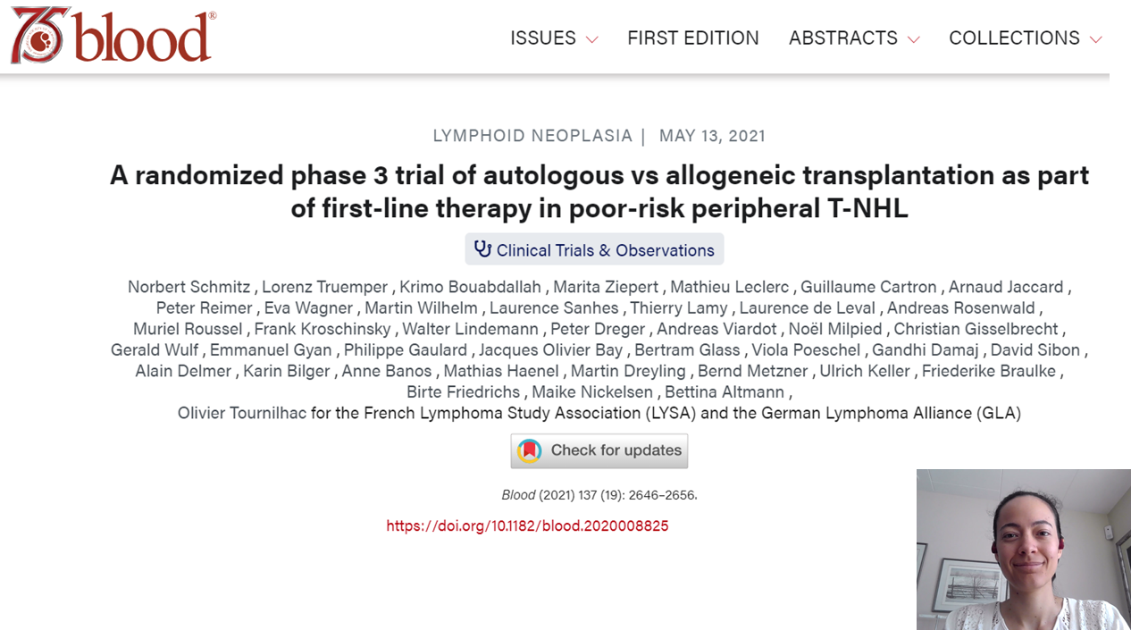Click the Blood journal logo
Viewport: 1131px width, 630px height.
pyautogui.click(x=112, y=38)
